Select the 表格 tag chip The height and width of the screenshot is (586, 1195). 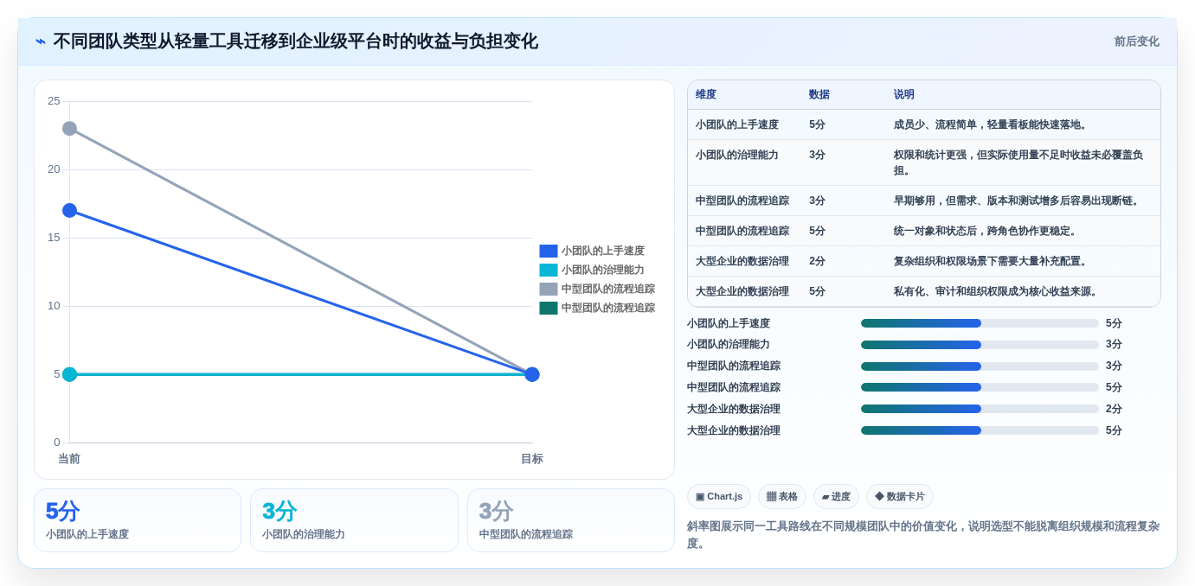pos(781,496)
